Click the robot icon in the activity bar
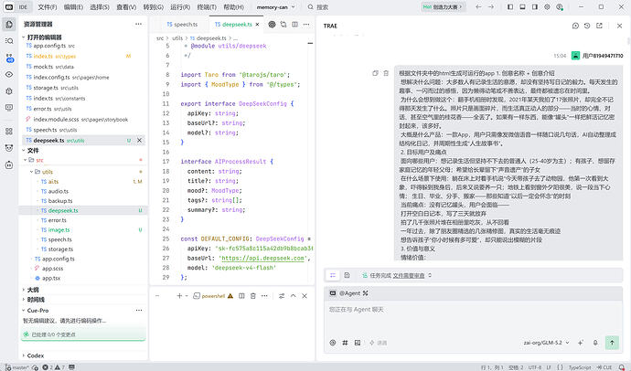The height and width of the screenshot is (371, 631). pyautogui.click(x=9, y=164)
